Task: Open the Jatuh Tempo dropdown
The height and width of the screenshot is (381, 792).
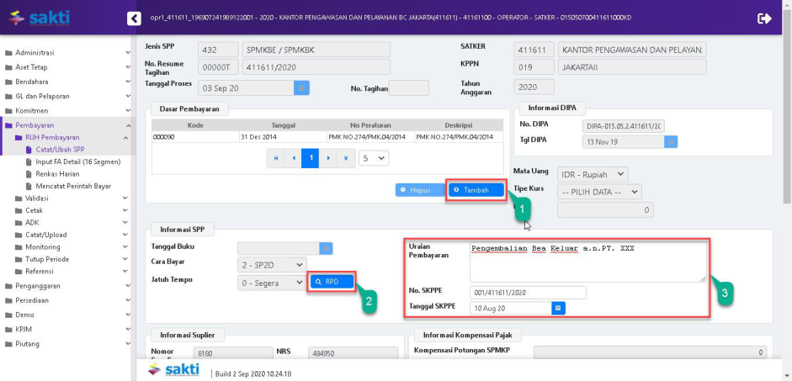Action: [272, 283]
